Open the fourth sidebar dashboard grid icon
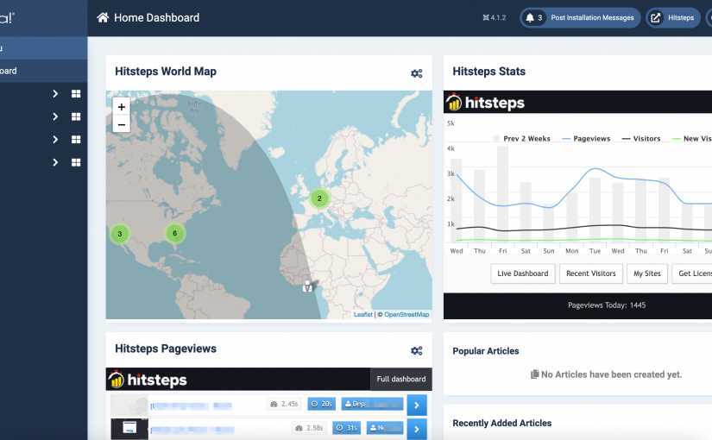The width and height of the screenshot is (712, 440). pos(76,162)
